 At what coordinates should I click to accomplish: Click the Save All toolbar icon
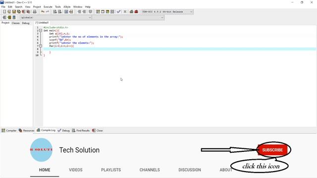pos(19,12)
